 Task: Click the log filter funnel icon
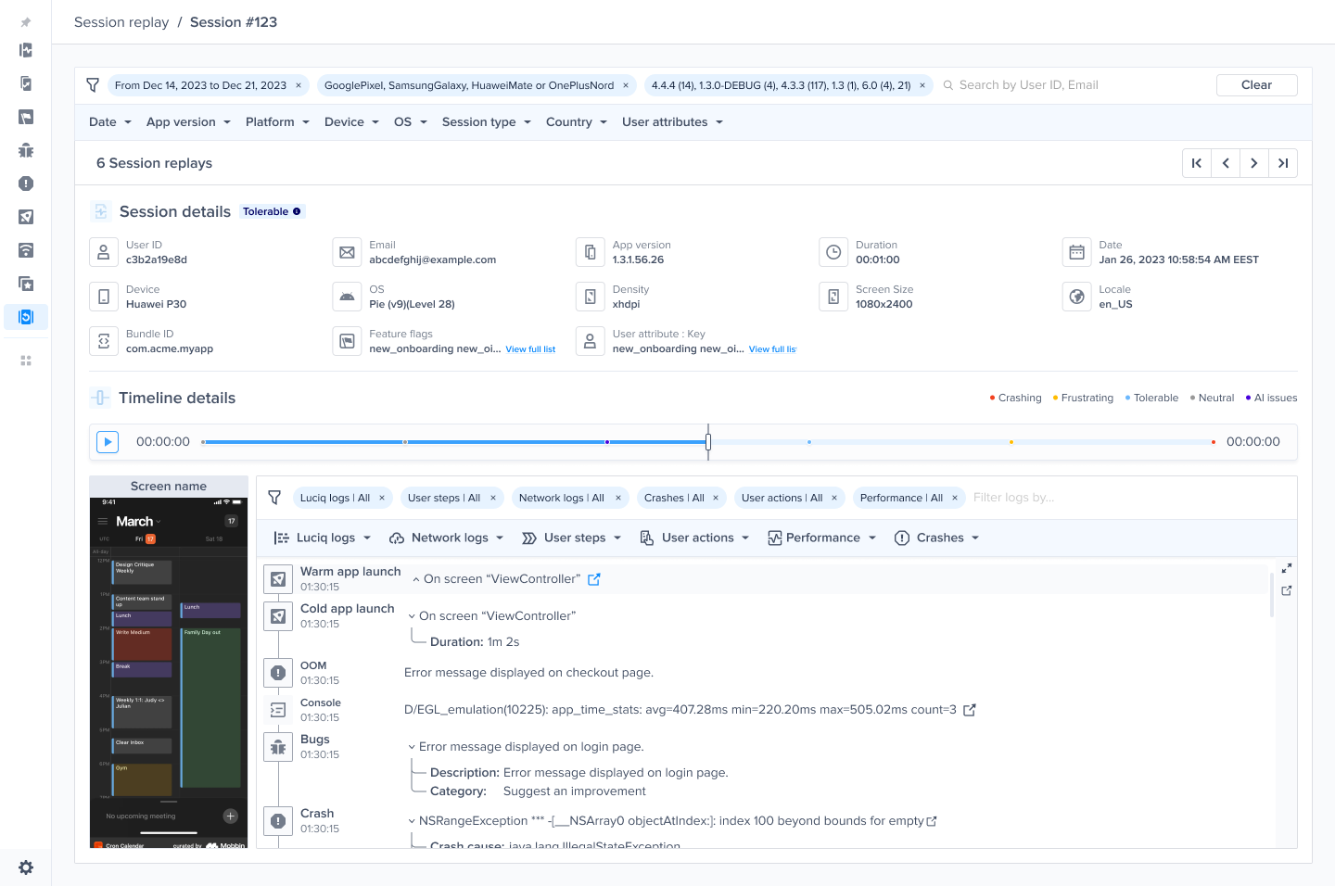point(274,498)
